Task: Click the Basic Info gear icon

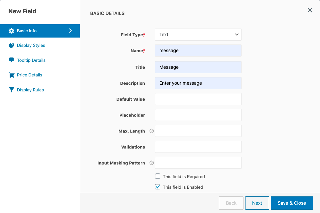Action: [11, 31]
